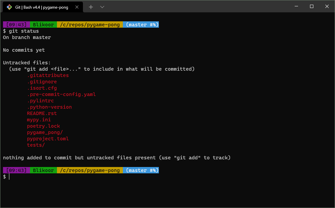335x208 pixels.
Task: Click the 'Untracked files:' heading
Action: [x=27, y=63]
